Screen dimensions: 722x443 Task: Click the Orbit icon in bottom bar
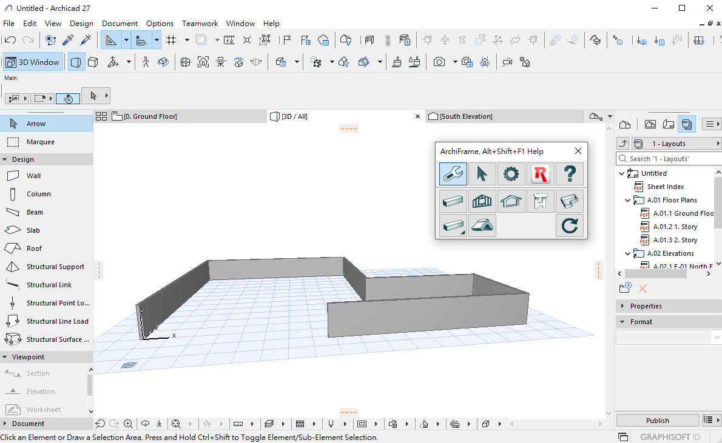coord(146,424)
